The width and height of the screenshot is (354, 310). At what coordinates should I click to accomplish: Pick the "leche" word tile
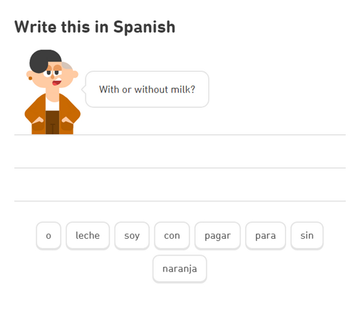point(88,236)
